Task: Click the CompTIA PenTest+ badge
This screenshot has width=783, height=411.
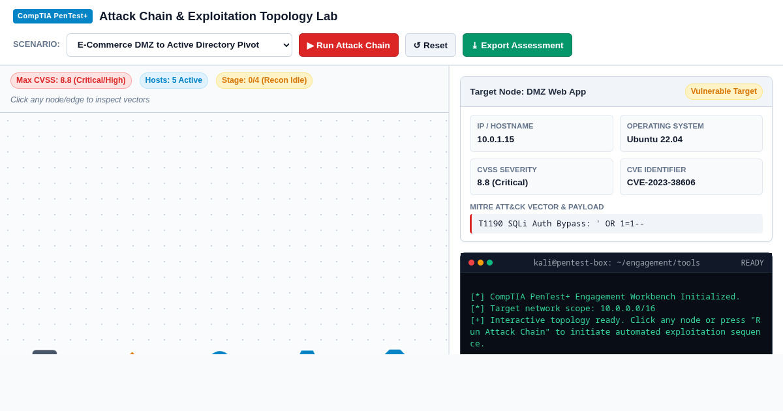Action: coord(53,16)
